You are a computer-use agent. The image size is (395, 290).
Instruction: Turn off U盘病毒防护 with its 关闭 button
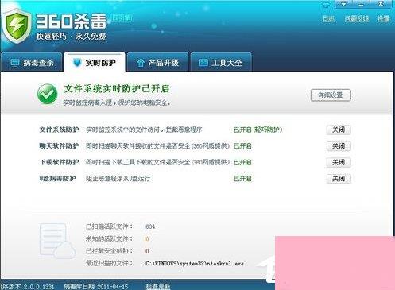[339, 179]
